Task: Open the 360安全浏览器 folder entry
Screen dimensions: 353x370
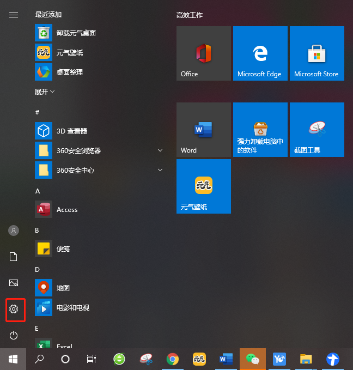Action: click(99, 150)
